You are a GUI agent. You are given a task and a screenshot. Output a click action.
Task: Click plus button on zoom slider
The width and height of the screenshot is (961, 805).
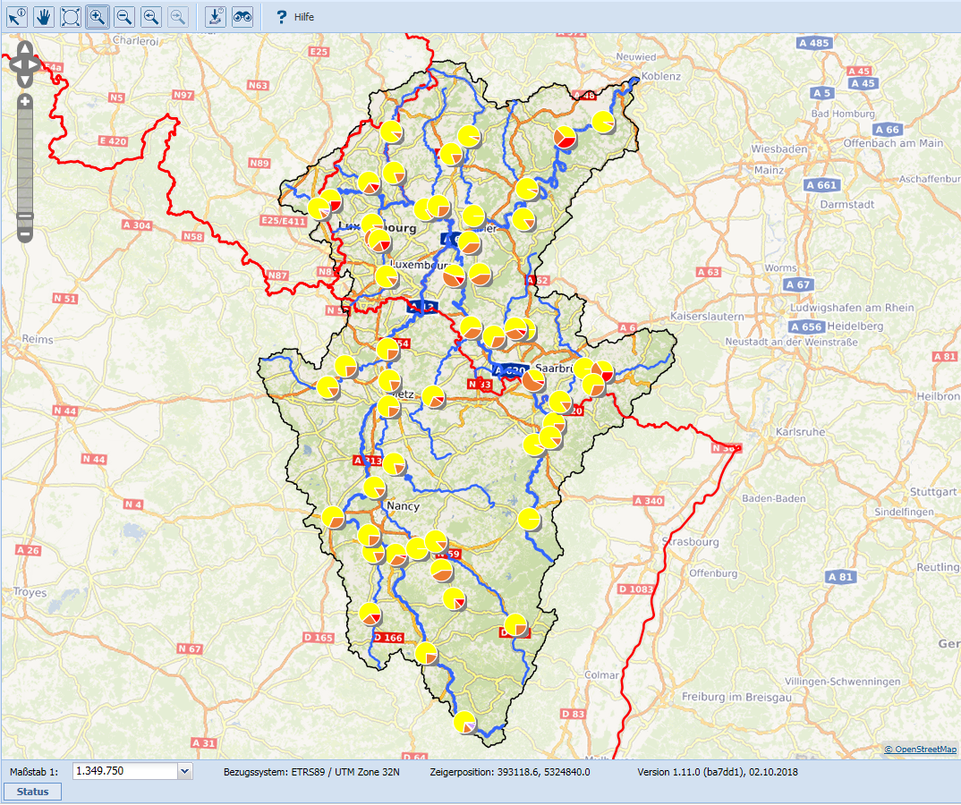(x=25, y=101)
